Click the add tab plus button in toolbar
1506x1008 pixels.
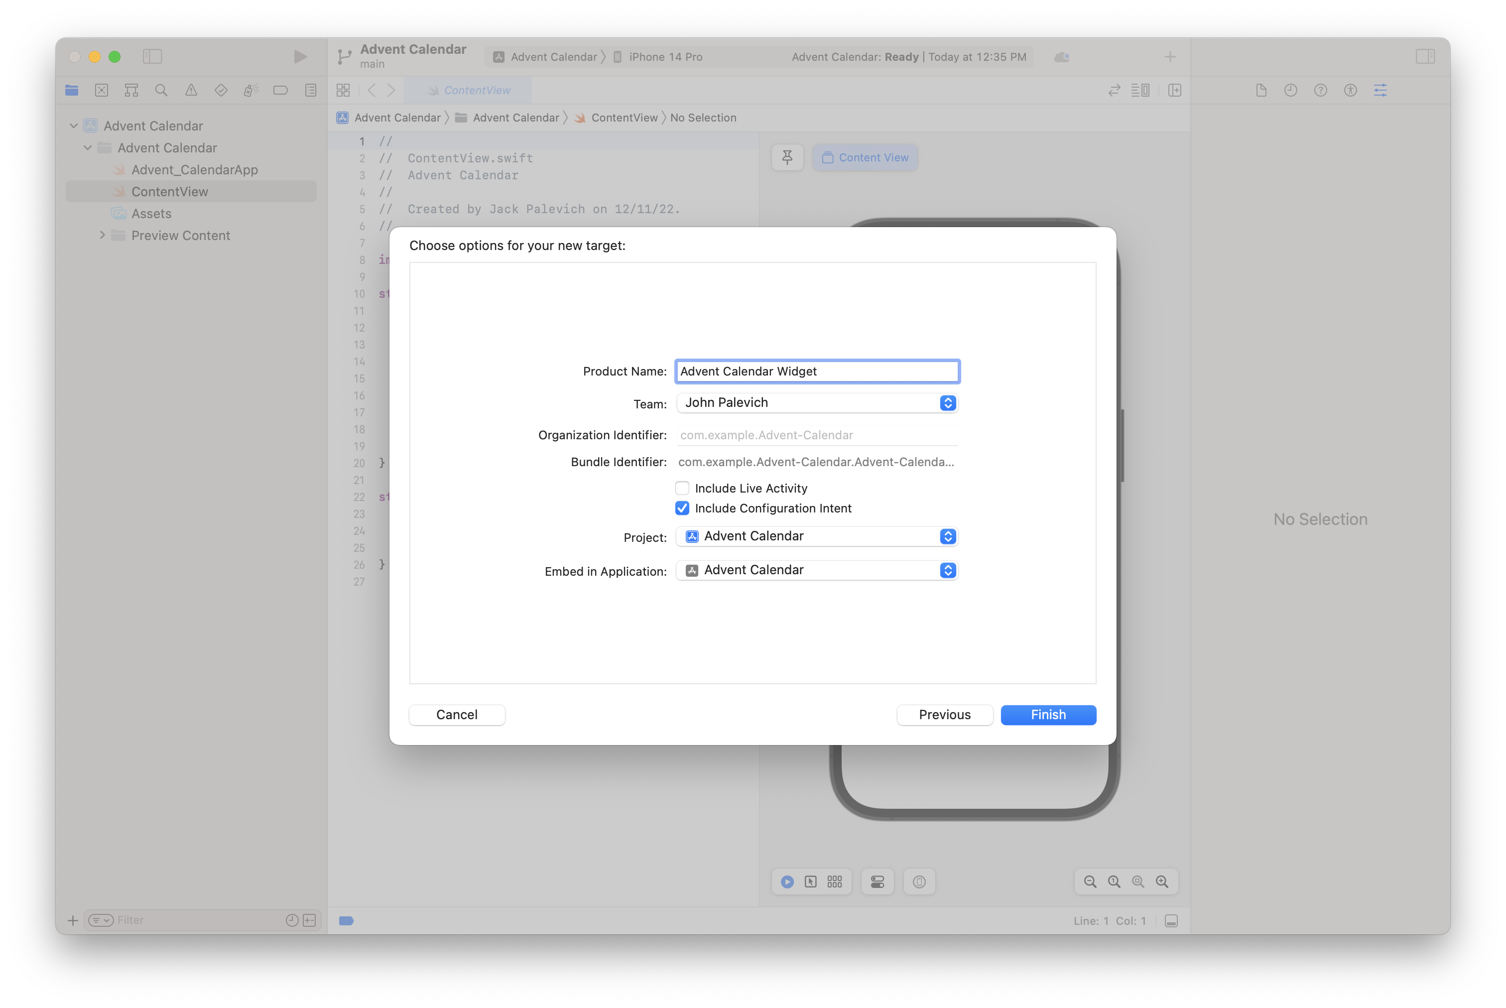(x=1170, y=57)
